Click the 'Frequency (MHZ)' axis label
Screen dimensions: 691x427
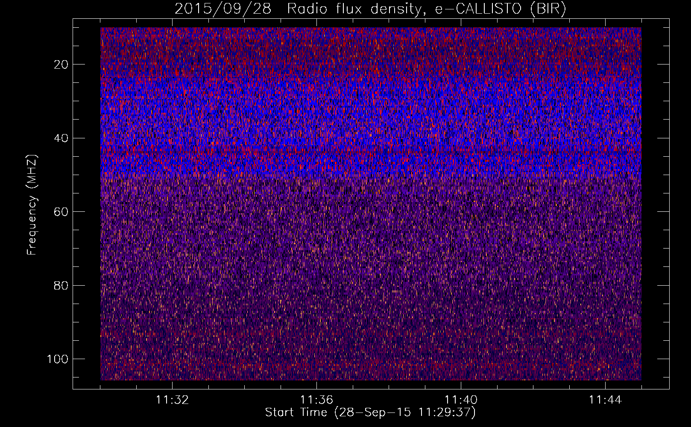[x=32, y=205]
